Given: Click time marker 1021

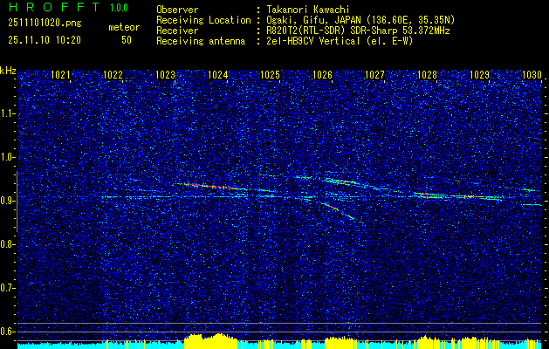Looking at the screenshot, I should point(60,74).
